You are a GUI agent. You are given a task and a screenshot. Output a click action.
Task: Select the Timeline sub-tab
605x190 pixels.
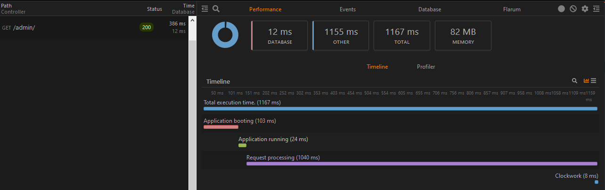[x=377, y=67]
